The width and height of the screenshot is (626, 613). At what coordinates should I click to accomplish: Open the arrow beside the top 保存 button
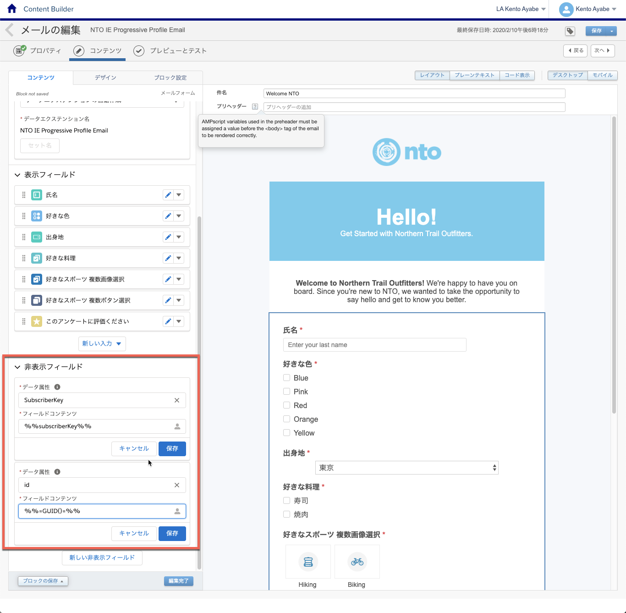click(612, 31)
